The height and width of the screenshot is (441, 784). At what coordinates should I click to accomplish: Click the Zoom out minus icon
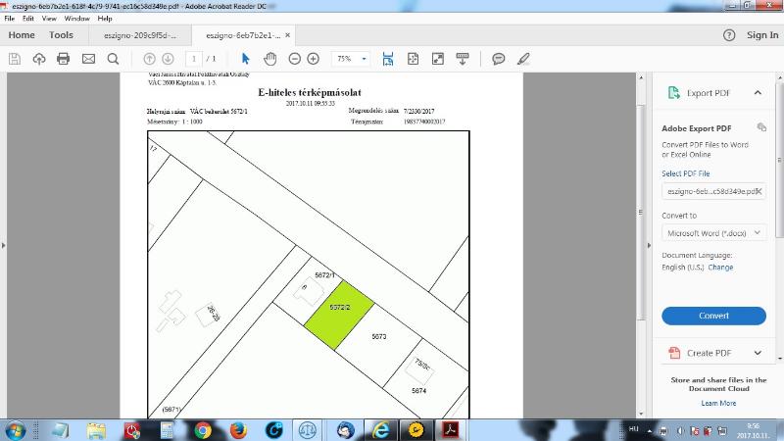pyautogui.click(x=294, y=59)
